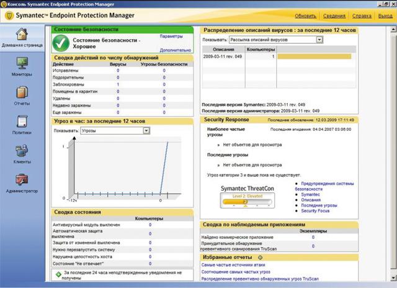Open the Параметры link

pos(171,36)
